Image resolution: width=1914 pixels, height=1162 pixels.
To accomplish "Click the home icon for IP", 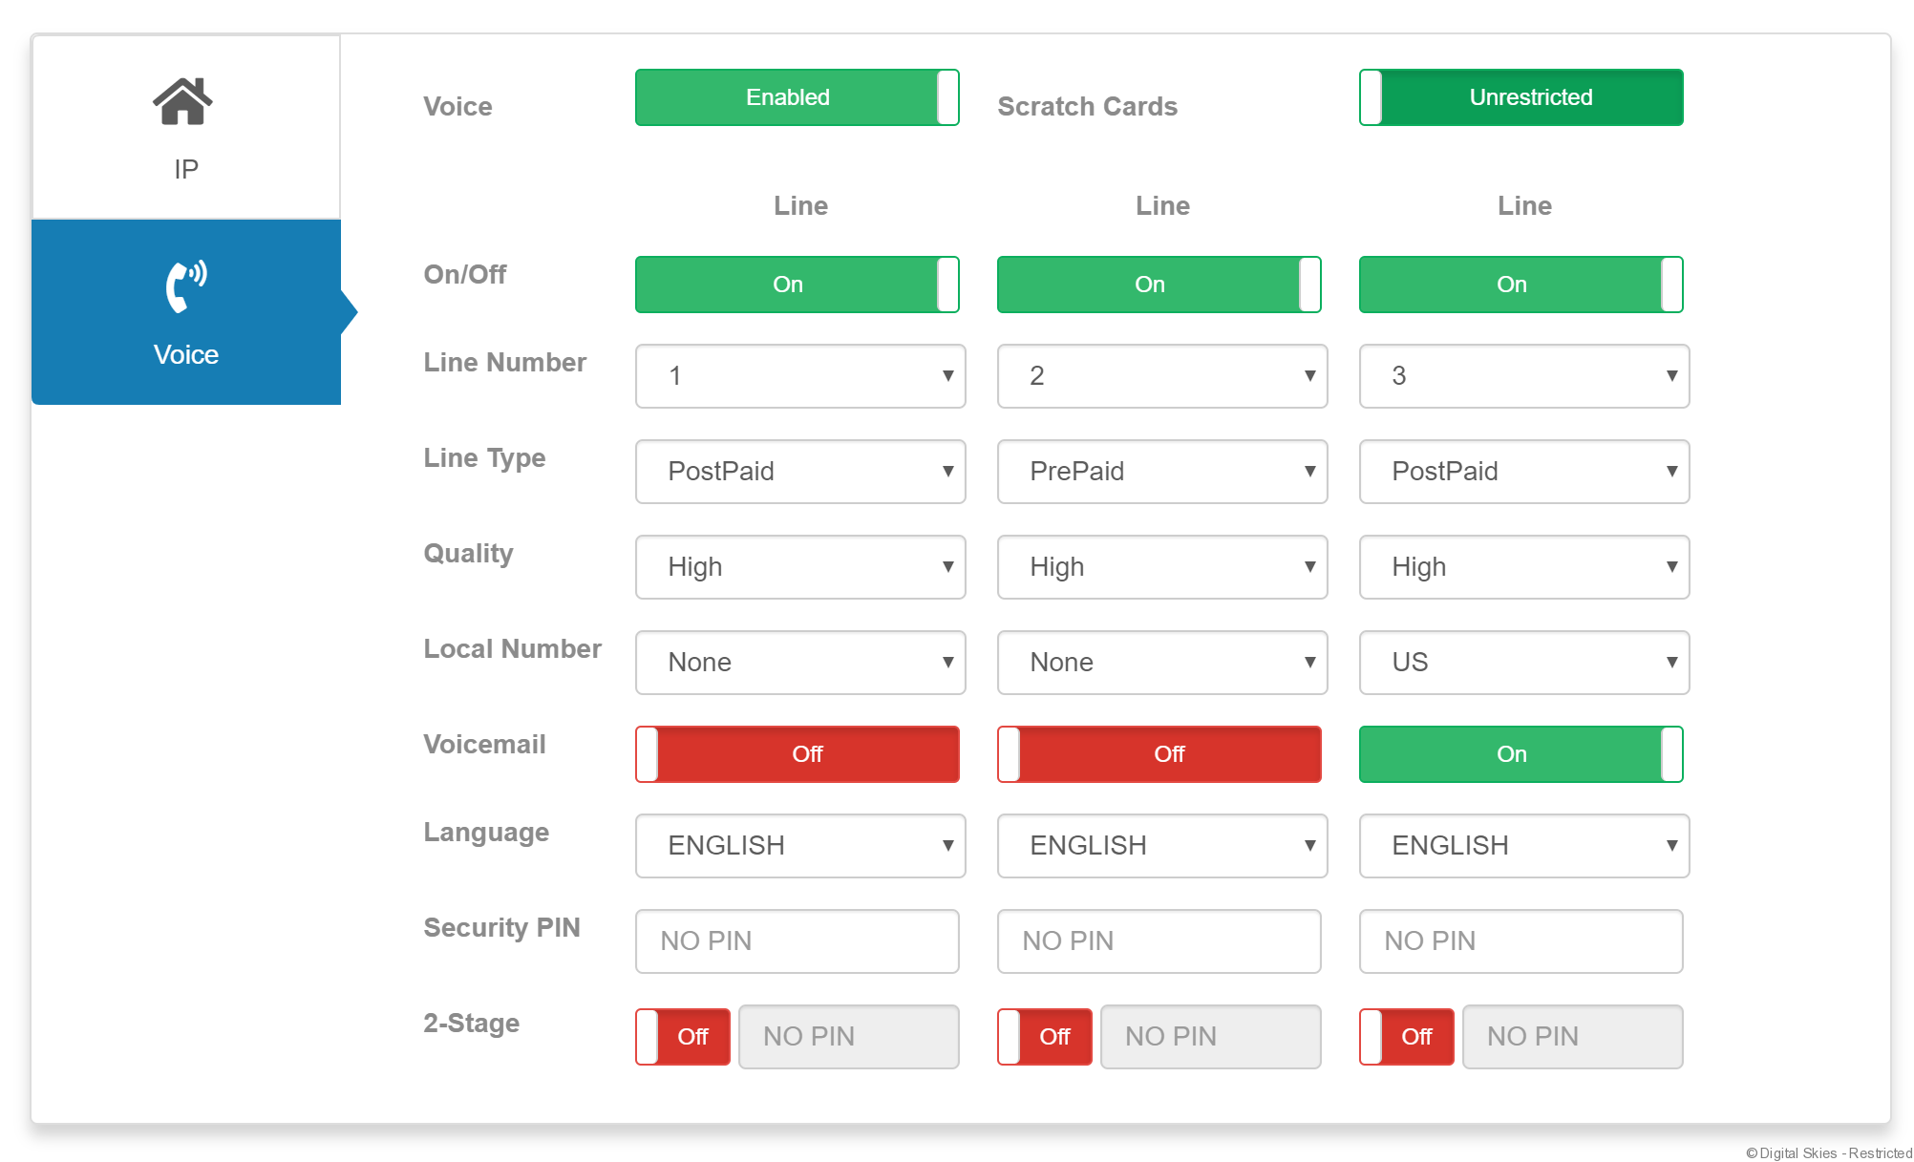I will point(182,101).
